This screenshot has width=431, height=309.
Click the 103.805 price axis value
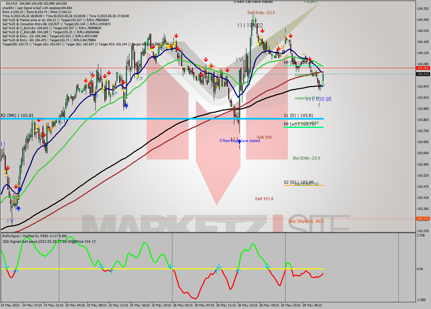[x=423, y=120]
